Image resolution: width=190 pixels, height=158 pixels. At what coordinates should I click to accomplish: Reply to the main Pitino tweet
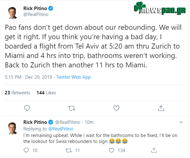point(27,108)
